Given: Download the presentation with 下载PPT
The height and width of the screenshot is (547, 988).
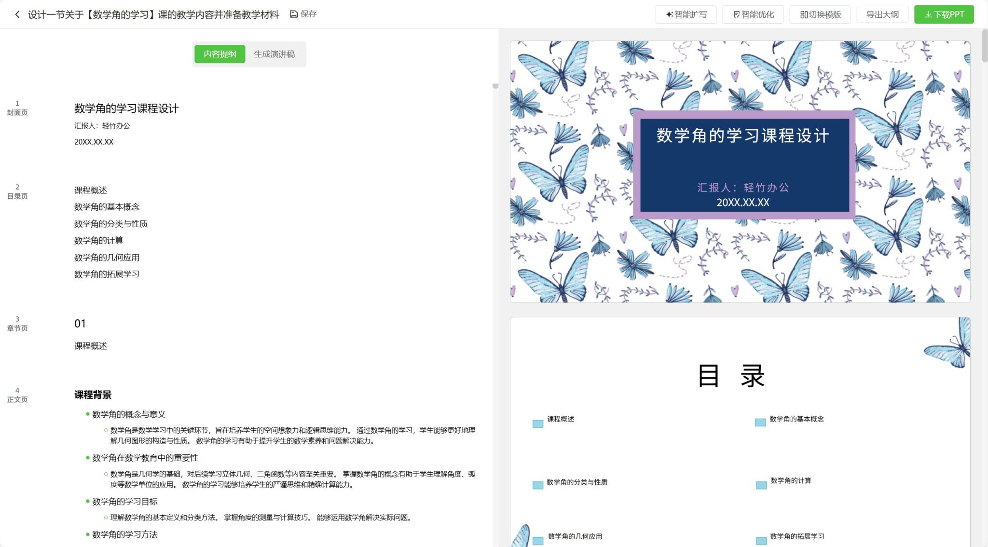Looking at the screenshot, I should point(944,14).
